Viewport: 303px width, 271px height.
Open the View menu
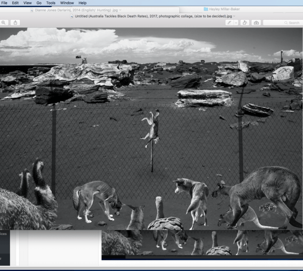(28, 3)
